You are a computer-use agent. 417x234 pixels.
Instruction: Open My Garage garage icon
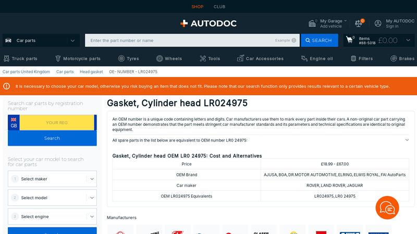(x=312, y=23)
